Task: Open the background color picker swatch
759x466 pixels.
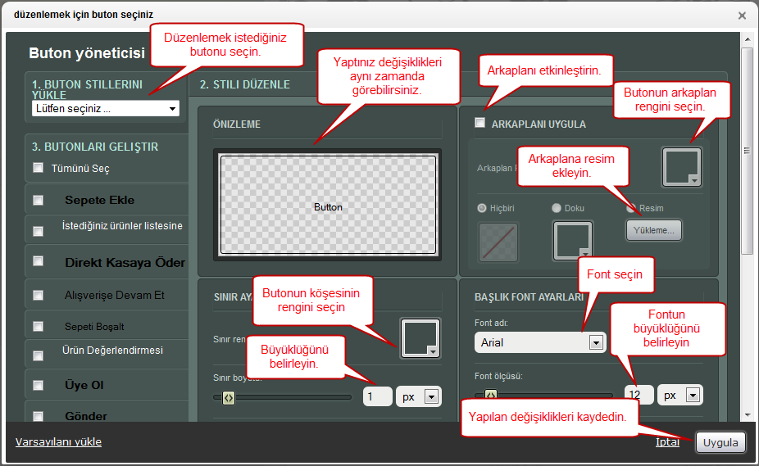Action: [681, 167]
